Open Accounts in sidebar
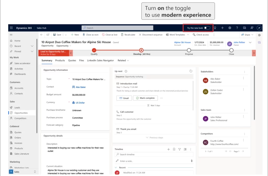Image resolution: width=268 pixels, height=176 pixels. click(19, 88)
